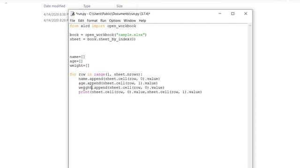Maximize the run.py editor window
The height and width of the screenshot is (168, 300).
pos(232,14)
